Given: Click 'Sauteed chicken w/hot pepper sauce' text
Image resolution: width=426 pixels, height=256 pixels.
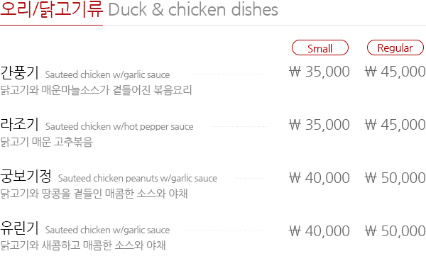Looking at the screenshot, I should point(119,127).
